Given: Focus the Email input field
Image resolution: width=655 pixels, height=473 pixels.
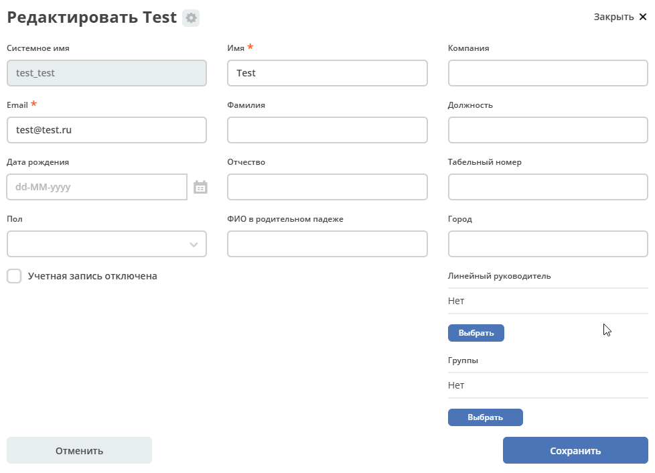Looking at the screenshot, I should pyautogui.click(x=106, y=130).
